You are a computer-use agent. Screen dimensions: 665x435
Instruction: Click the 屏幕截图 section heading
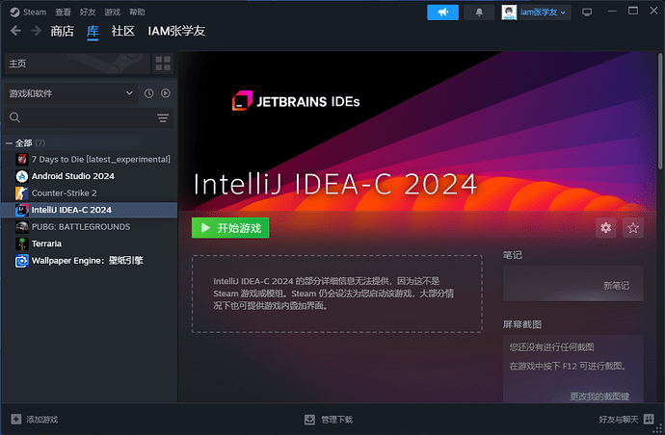pyautogui.click(x=522, y=324)
